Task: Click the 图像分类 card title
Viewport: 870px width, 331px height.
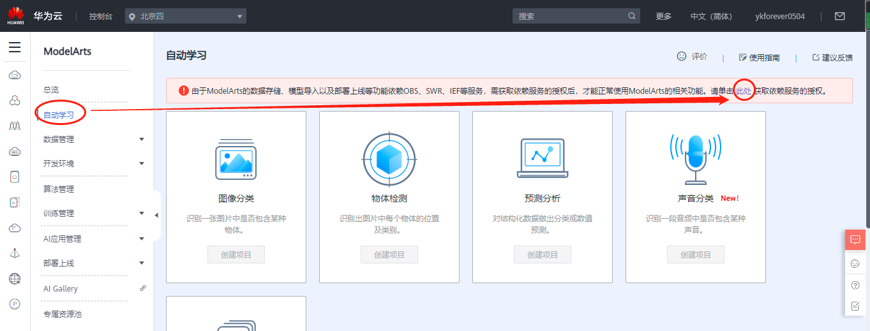Action: [x=236, y=198]
